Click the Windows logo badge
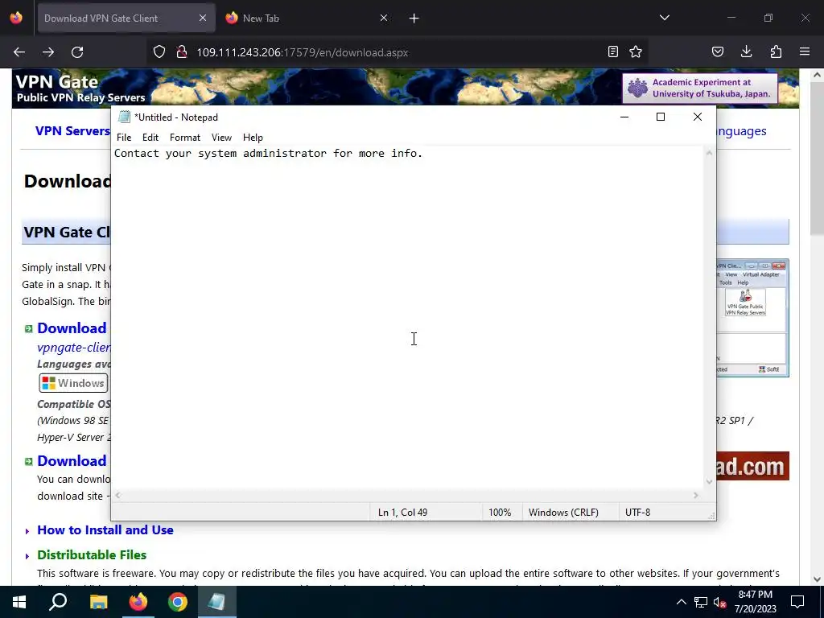The image size is (824, 618). [73, 383]
